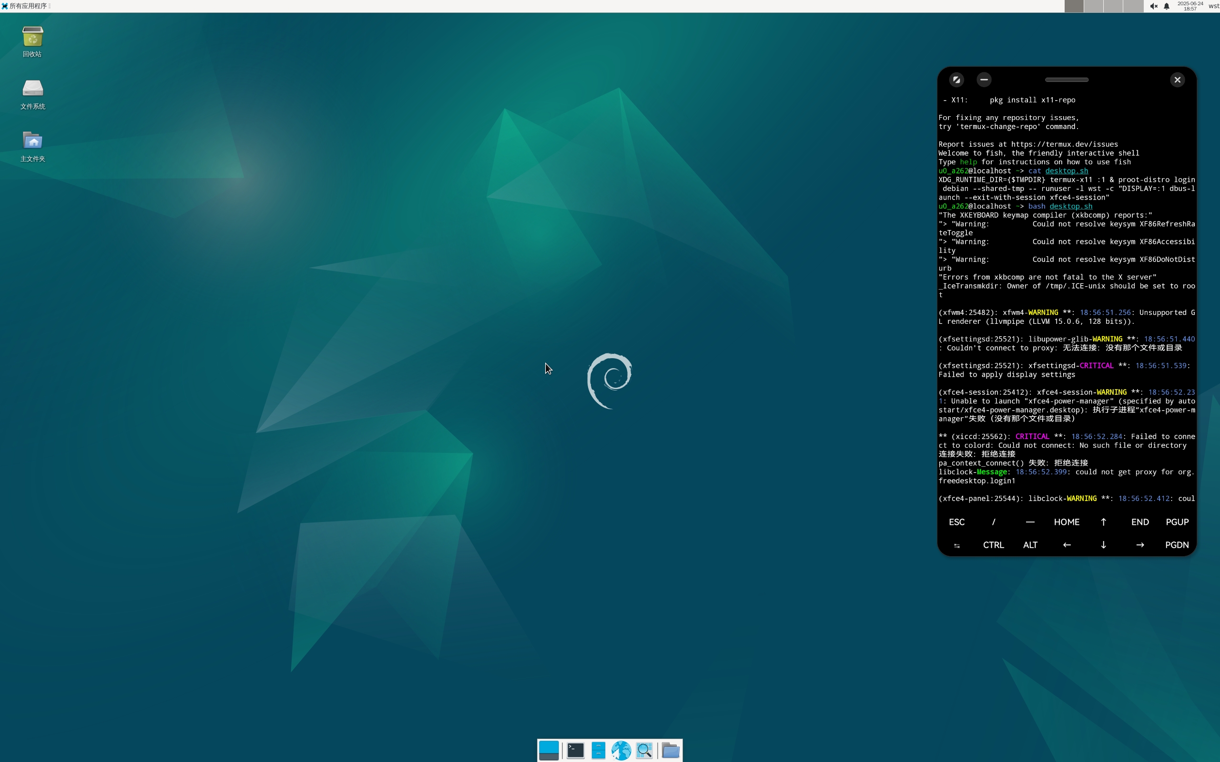The image size is (1220, 762).
Task: Toggle the muted volume speaker icon
Action: [1153, 6]
